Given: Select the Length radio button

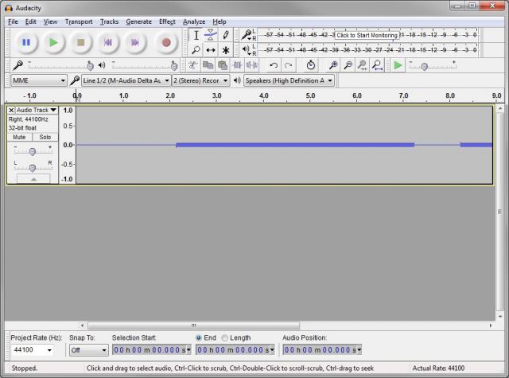Looking at the screenshot, I should 224,337.
